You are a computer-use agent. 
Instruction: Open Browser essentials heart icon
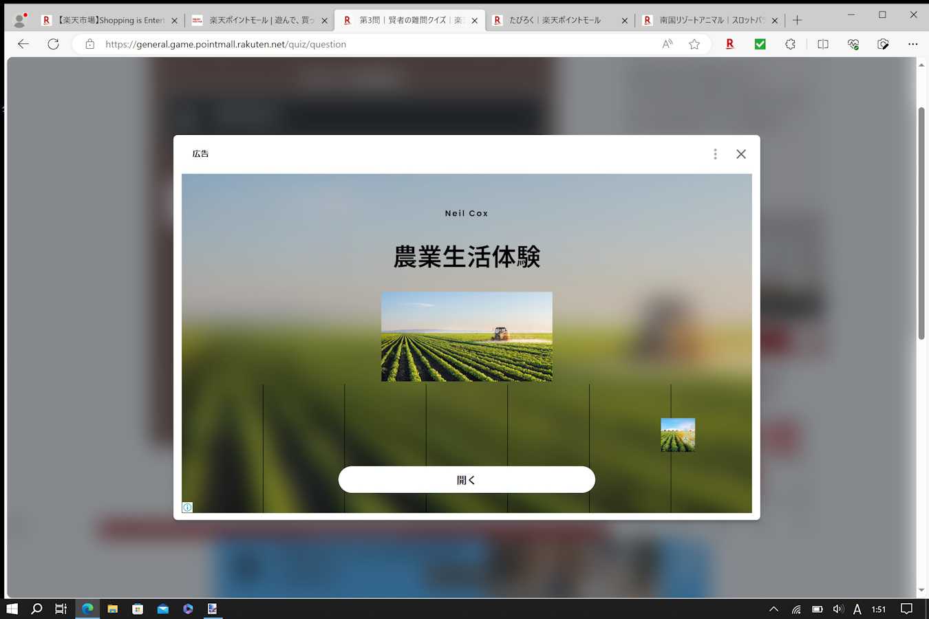pyautogui.click(x=853, y=44)
